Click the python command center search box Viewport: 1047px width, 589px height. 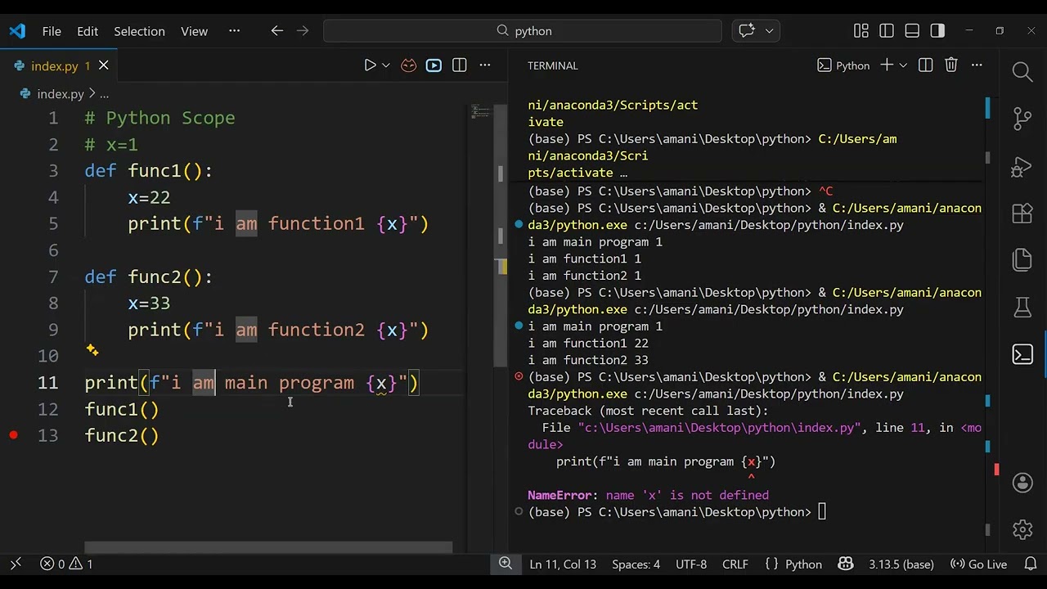pyautogui.click(x=523, y=31)
